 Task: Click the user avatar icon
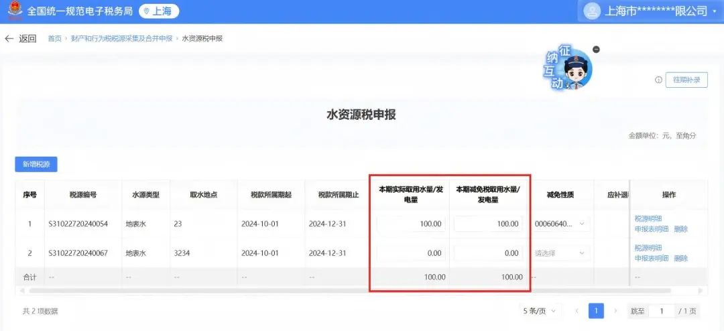pyautogui.click(x=592, y=11)
